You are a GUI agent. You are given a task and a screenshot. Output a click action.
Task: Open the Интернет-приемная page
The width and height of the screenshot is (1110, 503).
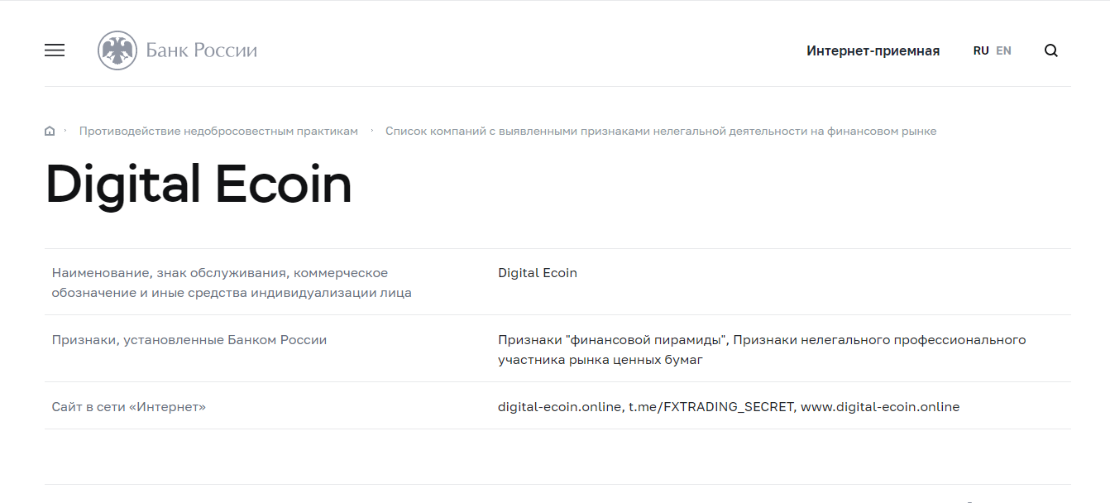873,50
